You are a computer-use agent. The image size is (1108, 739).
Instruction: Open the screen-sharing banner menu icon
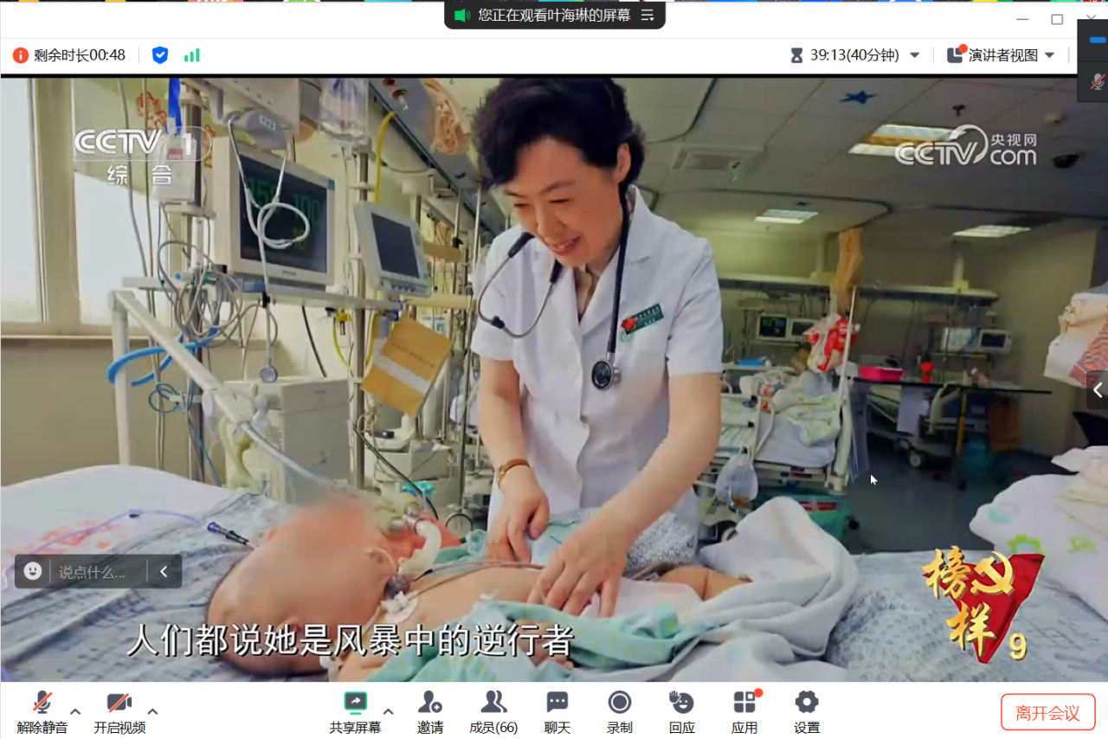coord(647,15)
